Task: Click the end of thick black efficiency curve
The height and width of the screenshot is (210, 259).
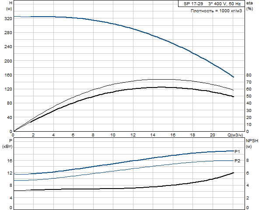Action: (233, 97)
